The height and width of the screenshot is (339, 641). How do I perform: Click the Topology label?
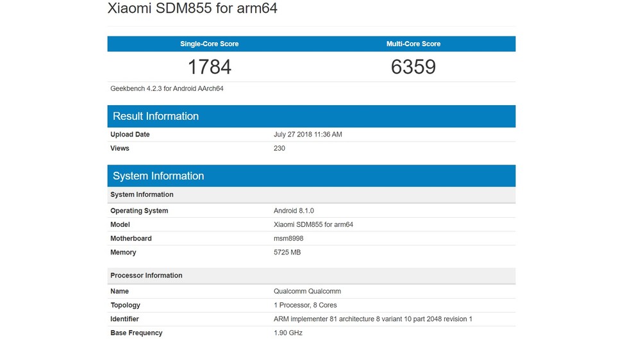click(125, 305)
